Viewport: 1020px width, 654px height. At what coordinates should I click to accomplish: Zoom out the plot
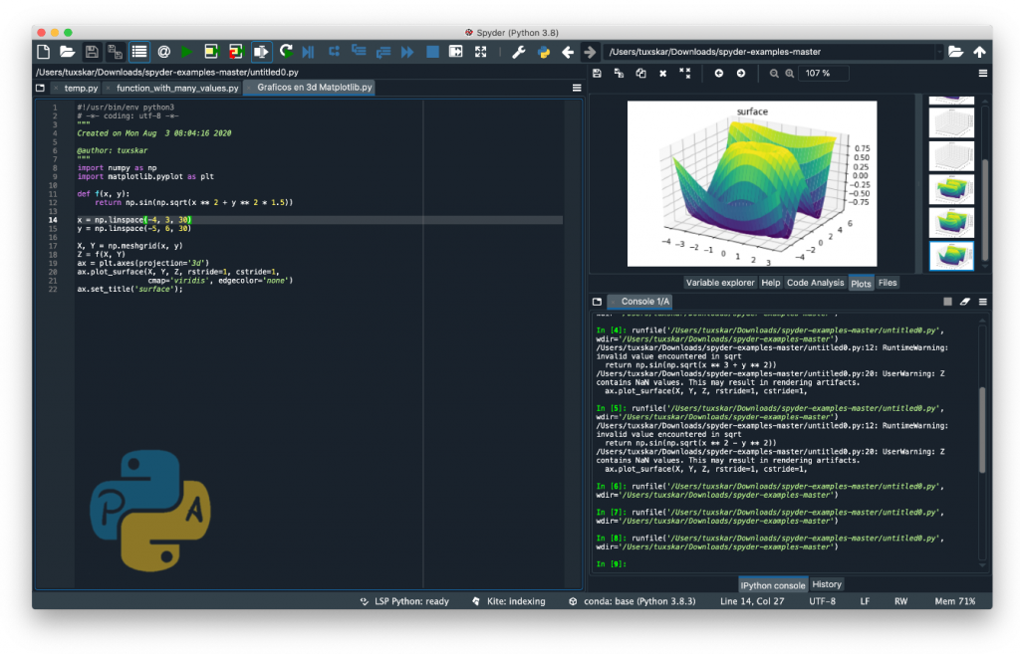click(774, 74)
